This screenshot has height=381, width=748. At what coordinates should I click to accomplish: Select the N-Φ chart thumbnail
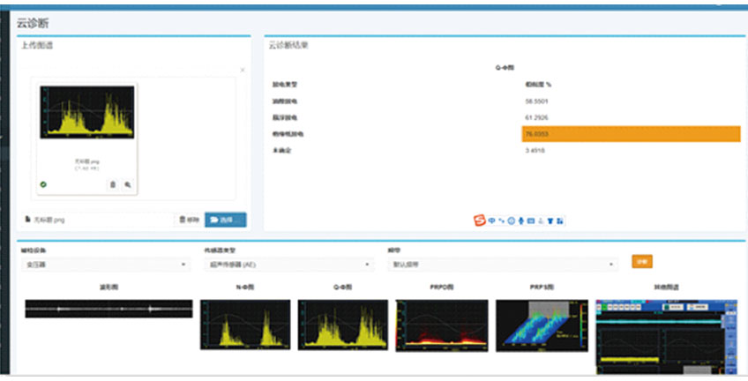[245, 323]
